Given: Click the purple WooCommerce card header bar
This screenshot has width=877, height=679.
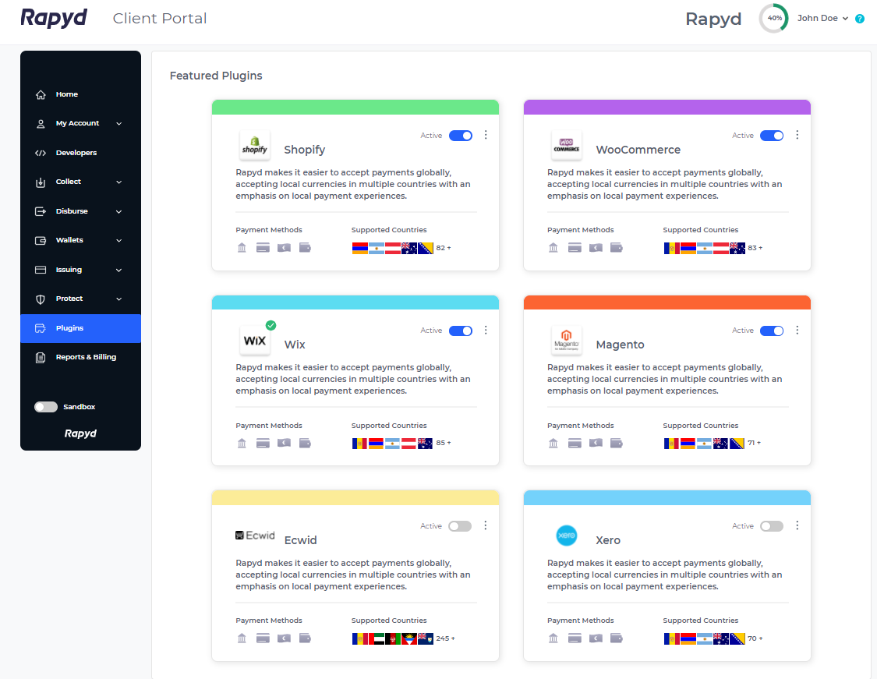Looking at the screenshot, I should pyautogui.click(x=667, y=107).
